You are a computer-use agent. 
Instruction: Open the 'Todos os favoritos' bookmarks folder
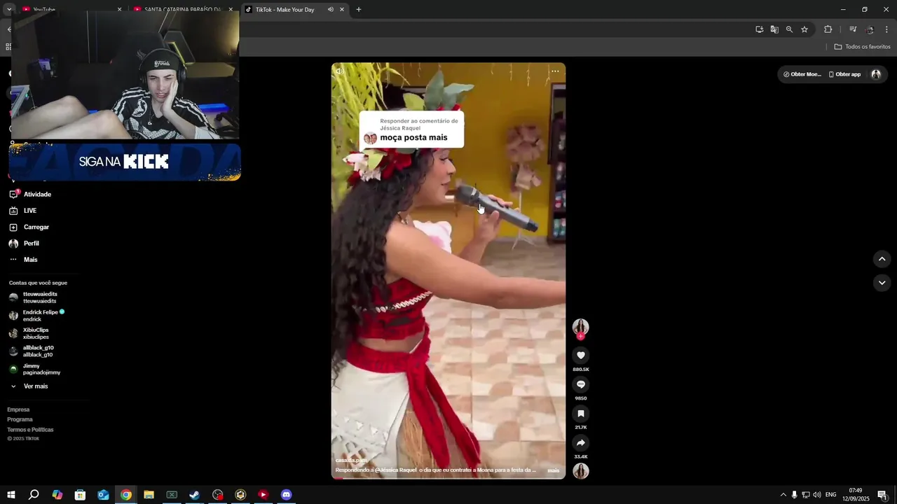(862, 47)
